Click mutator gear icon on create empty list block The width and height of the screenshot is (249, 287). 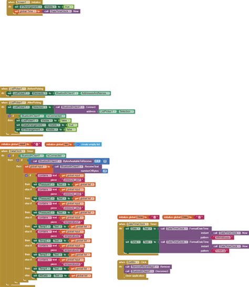point(78,144)
